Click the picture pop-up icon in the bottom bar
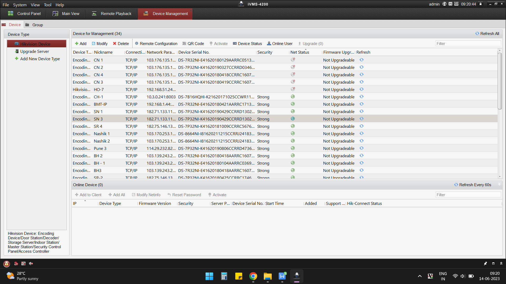The height and width of the screenshot is (284, 506). (x=23, y=263)
